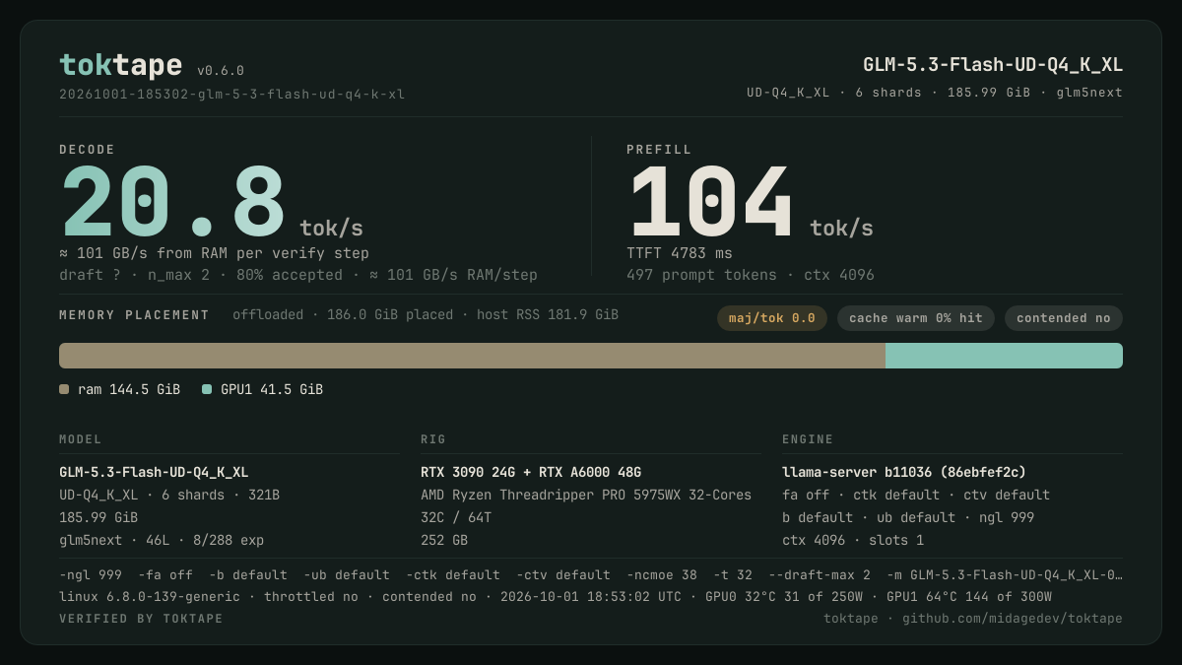The width and height of the screenshot is (1182, 665).
Task: Click 'glm5next · 46L · 8/288 exp' row
Action: coord(162,540)
